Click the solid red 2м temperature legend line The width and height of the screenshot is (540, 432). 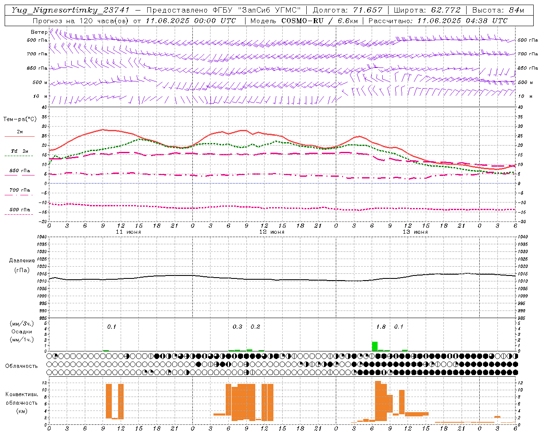19,136
